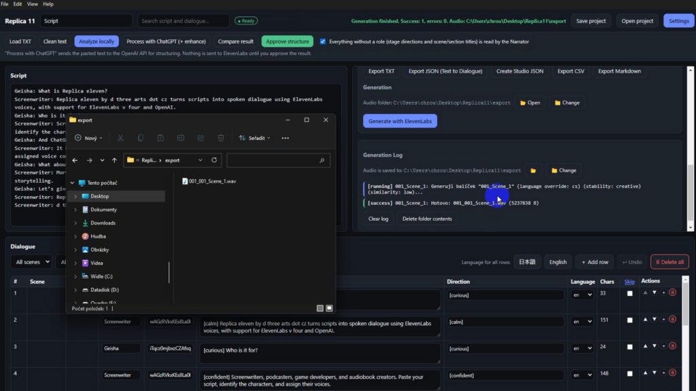Click the rename icon in export window toolbar

click(x=180, y=138)
